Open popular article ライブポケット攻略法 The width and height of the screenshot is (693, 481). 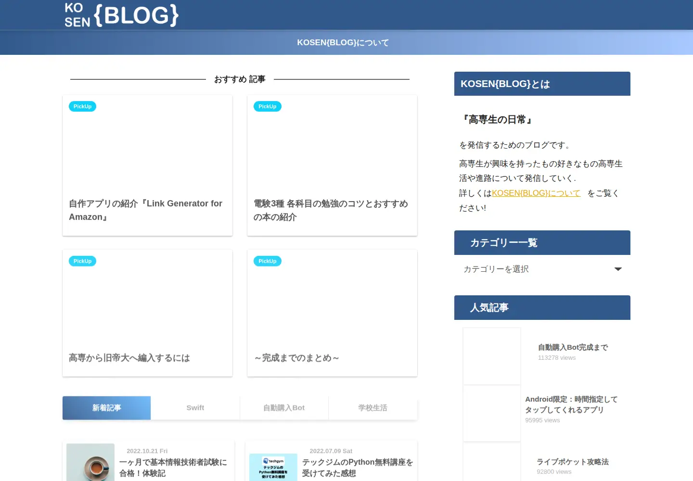[573, 462]
